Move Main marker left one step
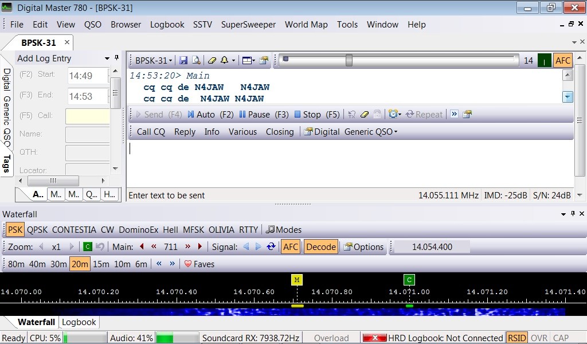This screenshot has height=344, width=587. 142,247
